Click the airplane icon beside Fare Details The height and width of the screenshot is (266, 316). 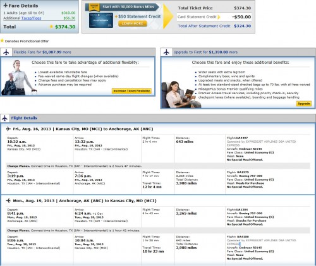pyautogui.click(x=6, y=6)
